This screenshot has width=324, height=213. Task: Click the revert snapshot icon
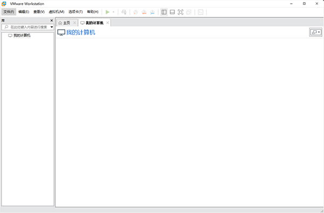144,12
